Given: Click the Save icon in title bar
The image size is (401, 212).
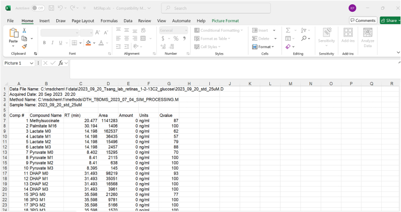Looking at the screenshot, I should click(x=51, y=8).
